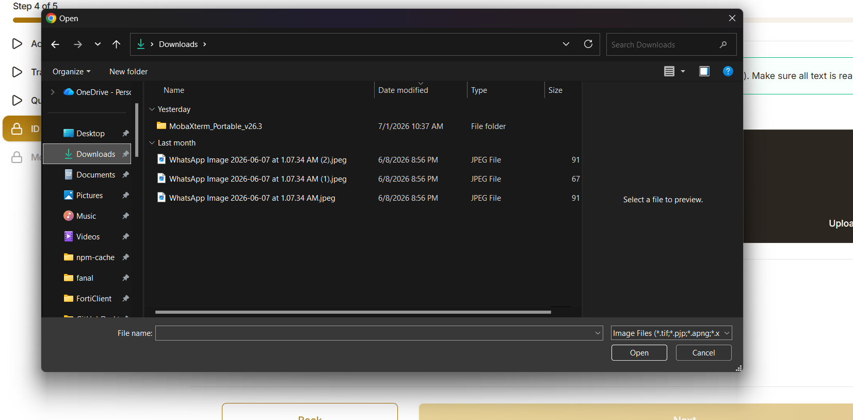
Task: Click the search magnifier icon
Action: pyautogui.click(x=723, y=45)
